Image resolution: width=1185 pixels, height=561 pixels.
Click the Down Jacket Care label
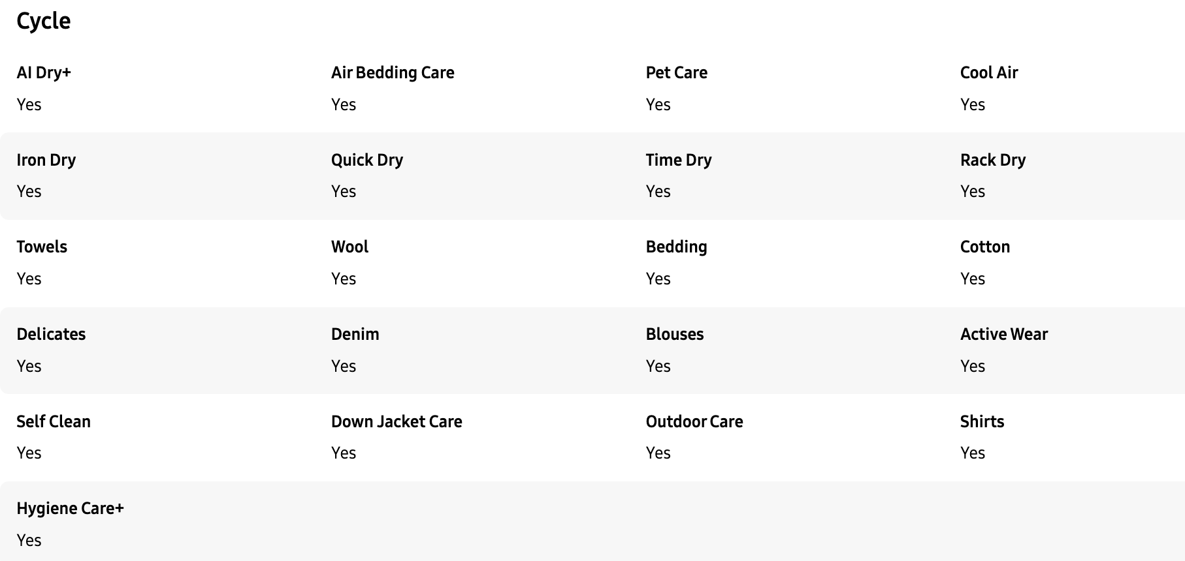click(x=397, y=421)
